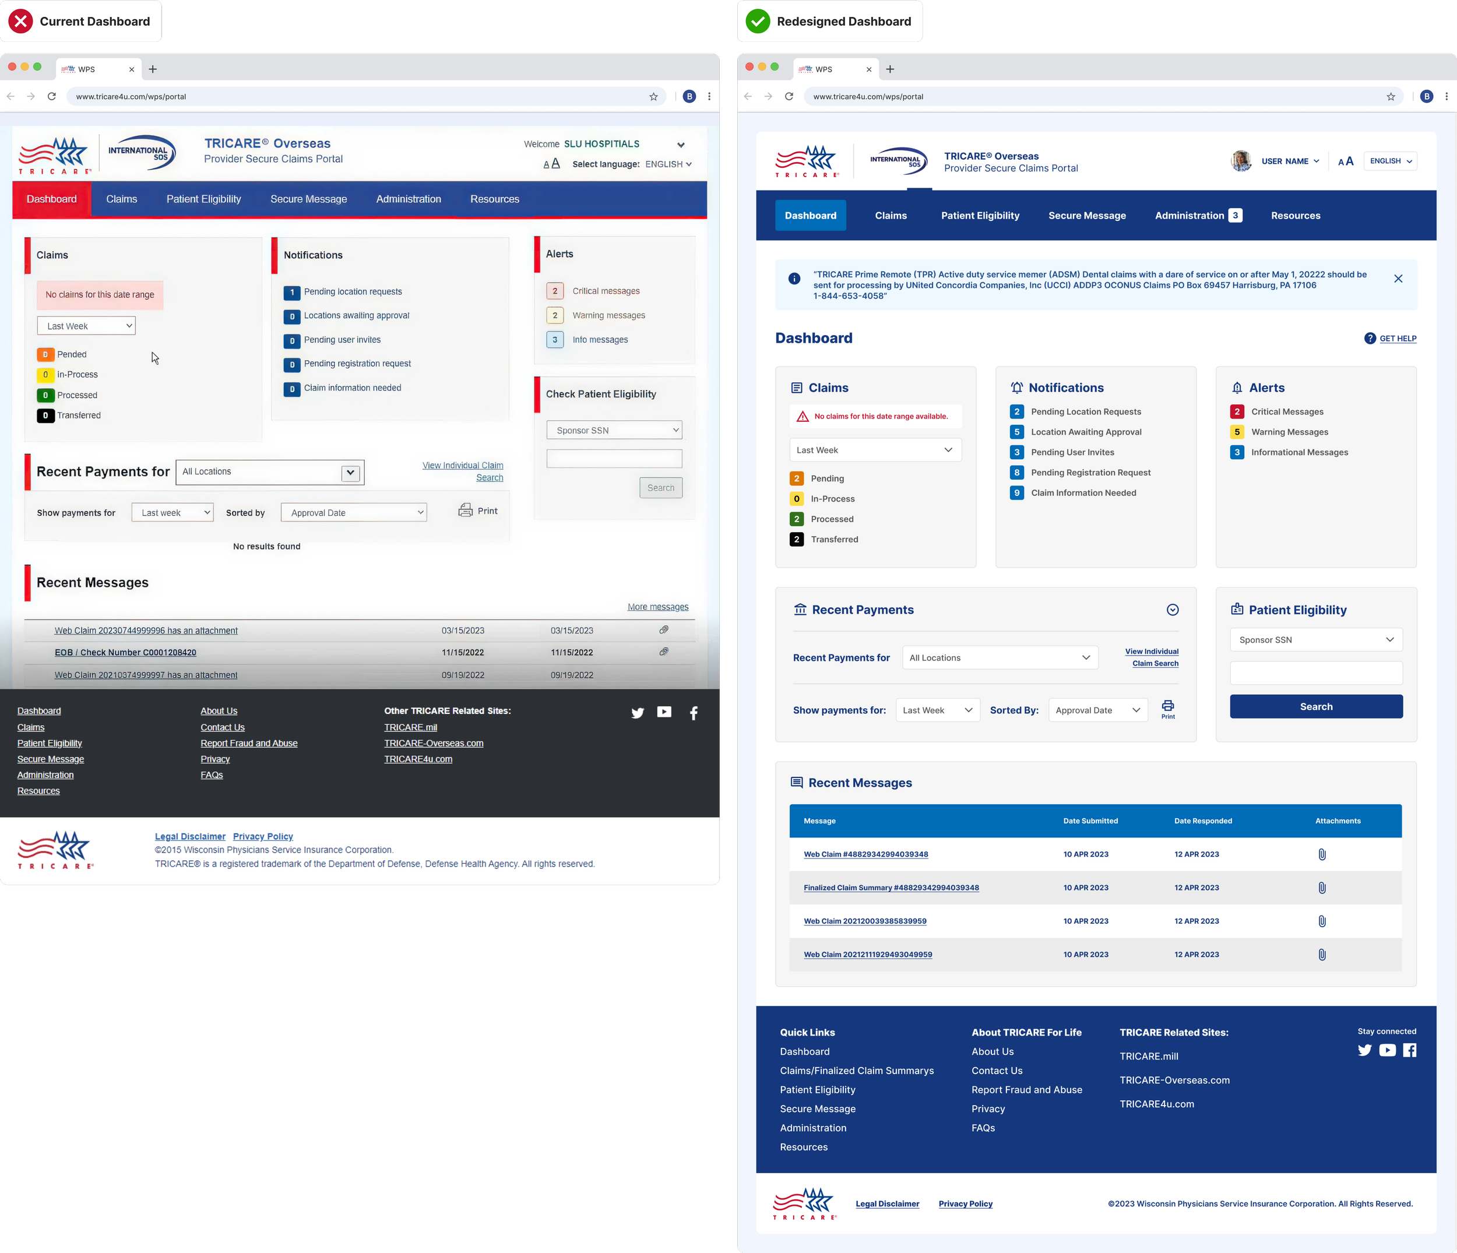Image resolution: width=1457 pixels, height=1253 pixels.
Task: Click the Facebook icon in the dark footer
Action: coord(694,713)
